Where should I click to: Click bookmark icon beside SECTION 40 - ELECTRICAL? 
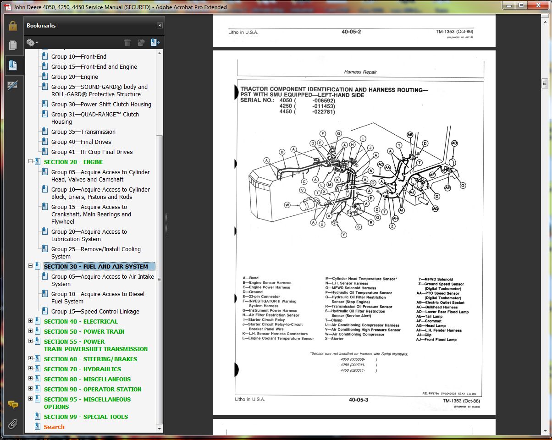click(38, 321)
